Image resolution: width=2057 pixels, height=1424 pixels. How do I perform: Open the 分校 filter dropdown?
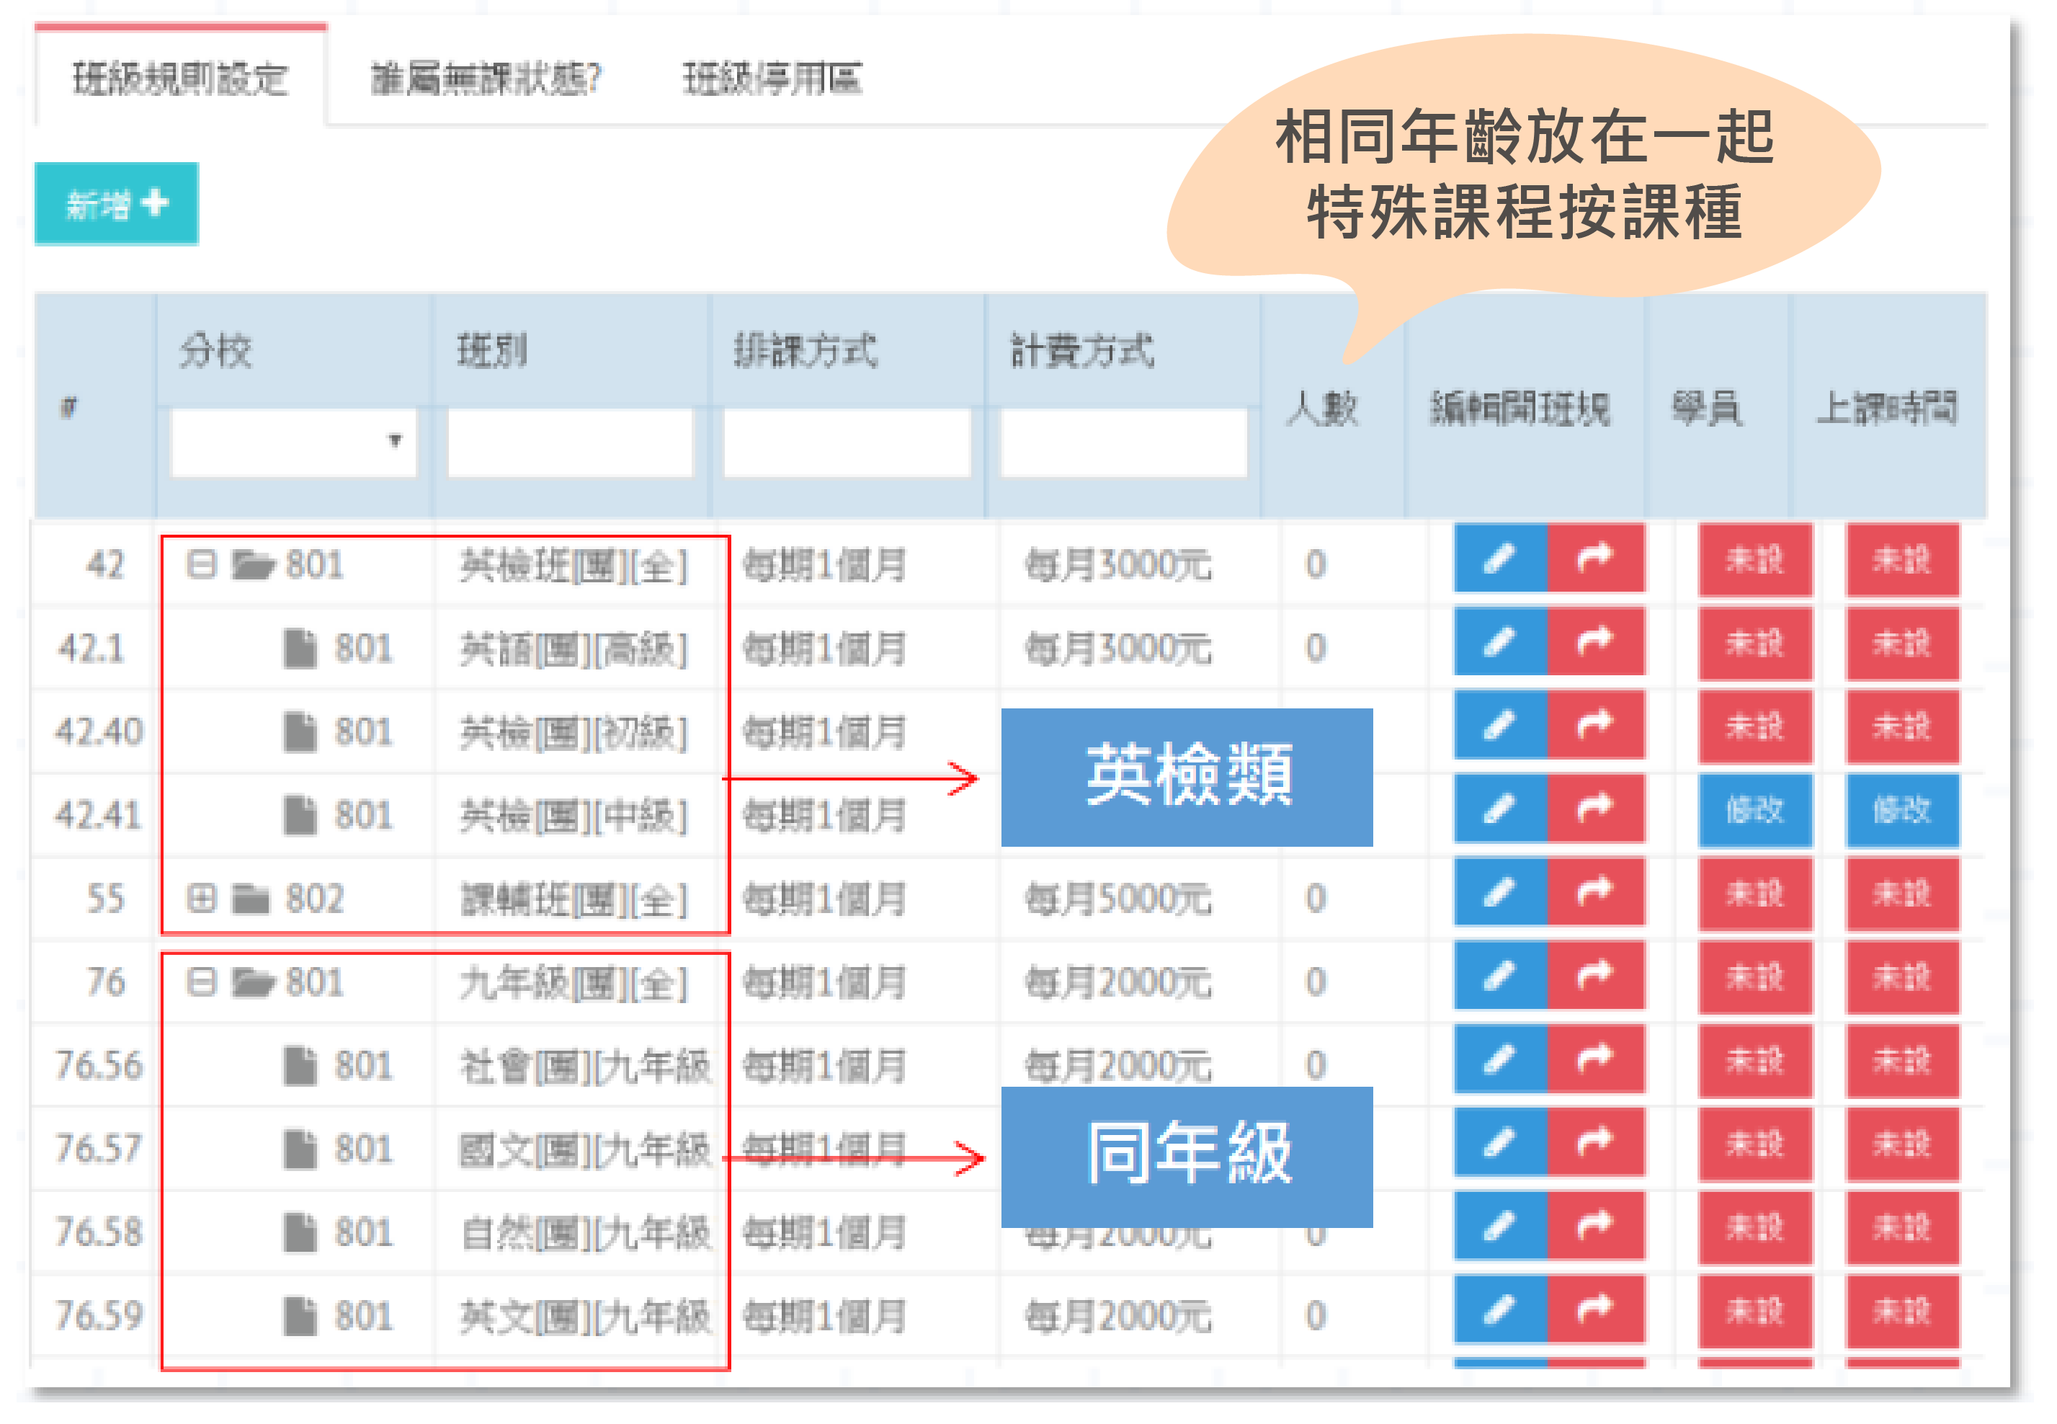click(293, 442)
